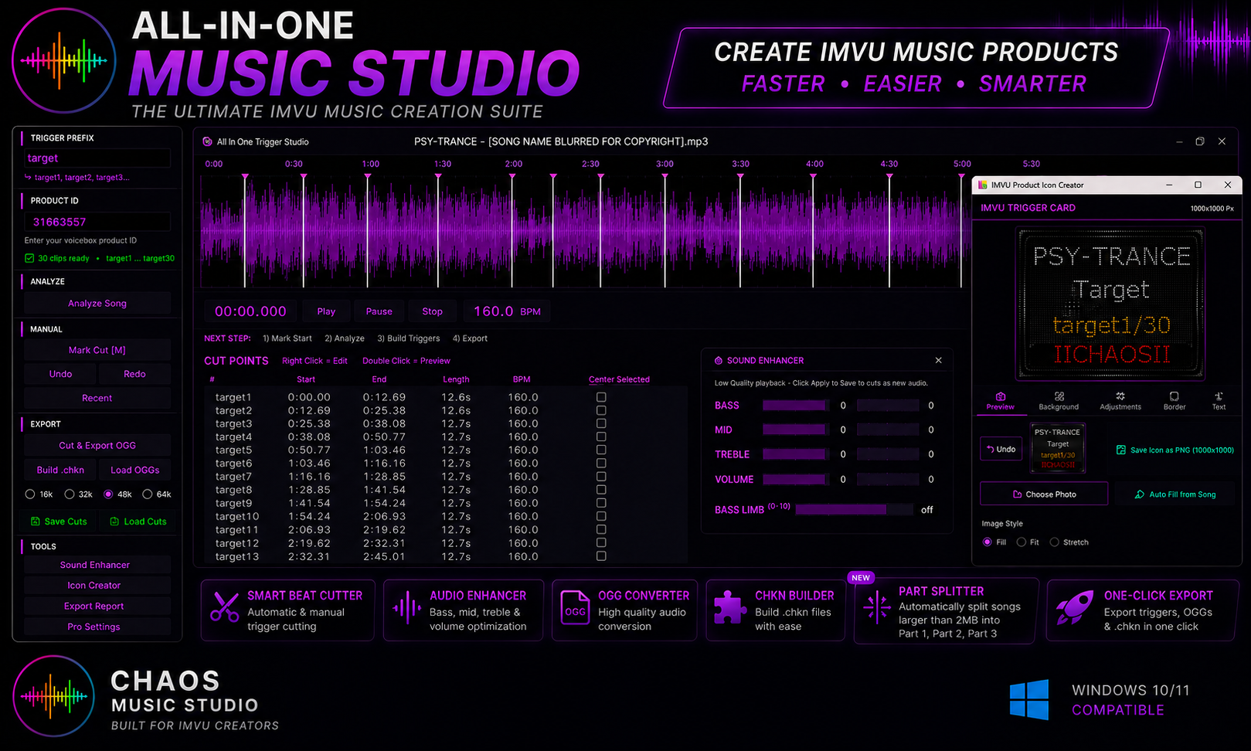Open the Preview tab in Icon Creator

1000,400
